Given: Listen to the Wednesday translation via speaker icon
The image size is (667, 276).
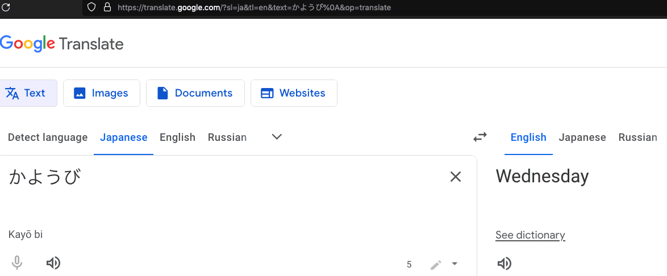Looking at the screenshot, I should tap(504, 263).
